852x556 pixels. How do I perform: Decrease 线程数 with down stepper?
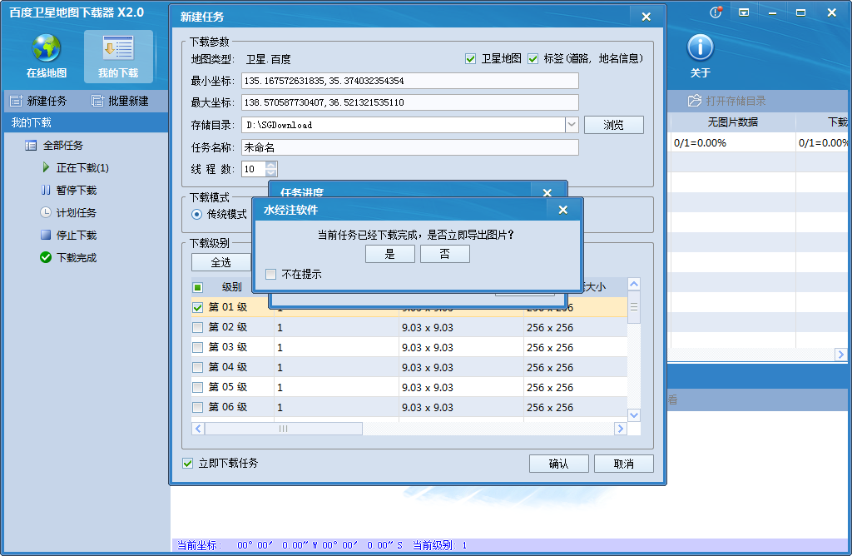click(x=271, y=173)
